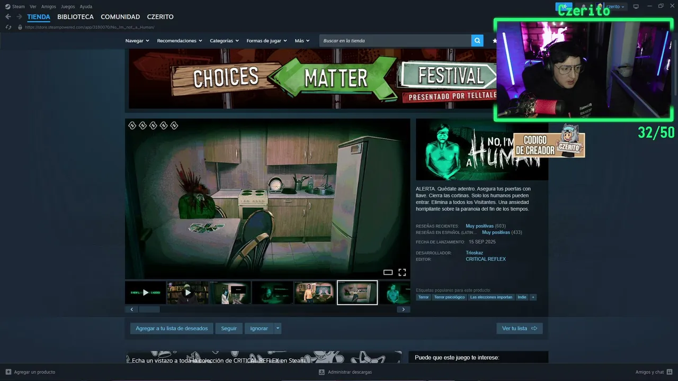Play the second video thumbnail with bookshelf
The image size is (678, 381).
point(188,293)
